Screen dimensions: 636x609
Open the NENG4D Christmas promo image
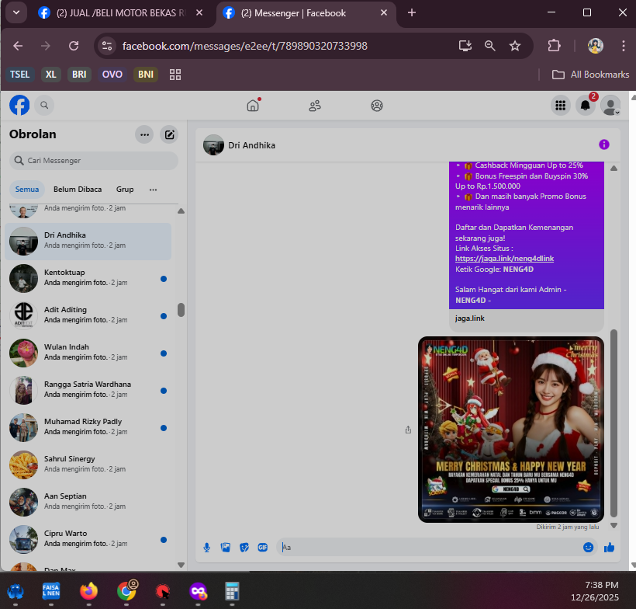click(511, 430)
